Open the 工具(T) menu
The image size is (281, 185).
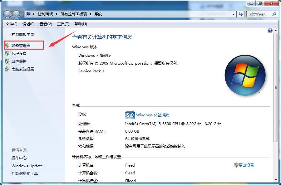coord(63,24)
